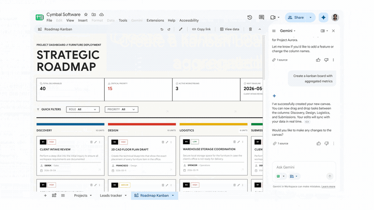Delete the Client Intake Review card
Image resolution: width=374 pixels, height=210 pixels.
[x=91, y=142]
